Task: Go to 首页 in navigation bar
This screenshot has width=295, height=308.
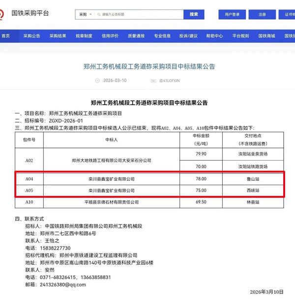Action: tap(5, 36)
